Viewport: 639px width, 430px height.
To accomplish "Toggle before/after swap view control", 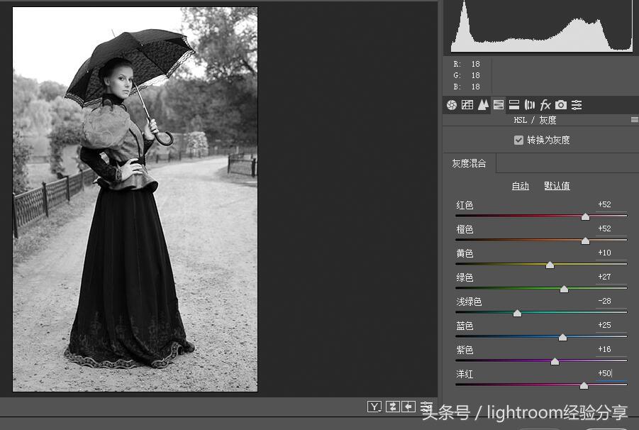I will point(392,406).
